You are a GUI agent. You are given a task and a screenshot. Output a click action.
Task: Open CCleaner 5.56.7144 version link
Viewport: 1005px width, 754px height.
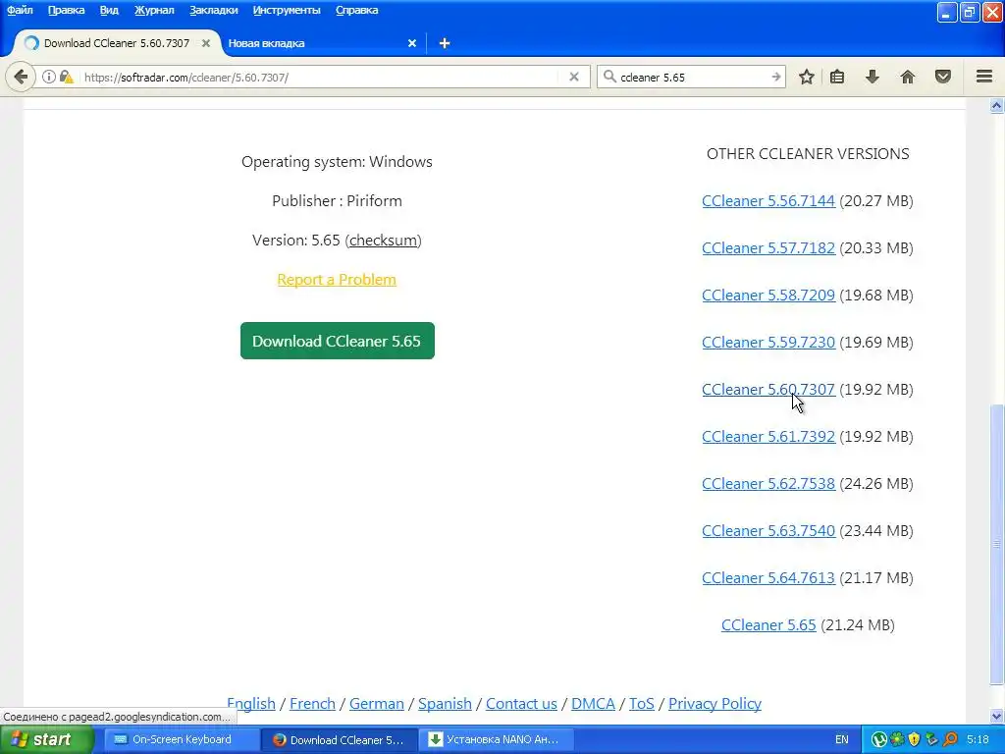(x=768, y=200)
